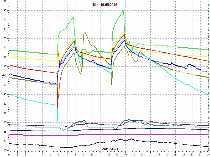Select the 30 tick on the temperature axis
210x157 pixels.
point(4,122)
